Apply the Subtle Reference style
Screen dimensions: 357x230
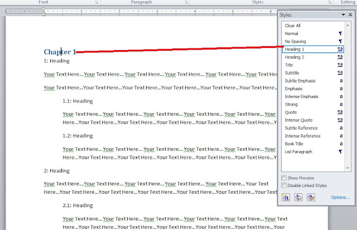coord(313,128)
